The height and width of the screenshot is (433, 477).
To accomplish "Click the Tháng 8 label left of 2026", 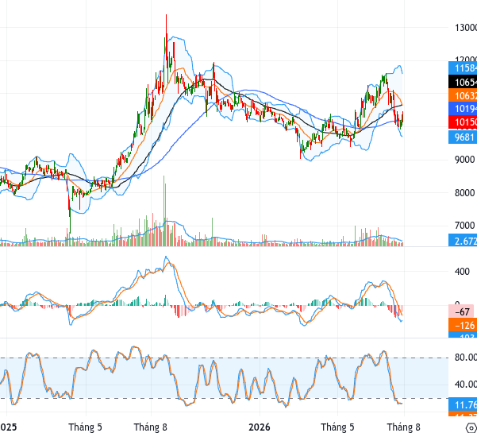I will 151,427.
